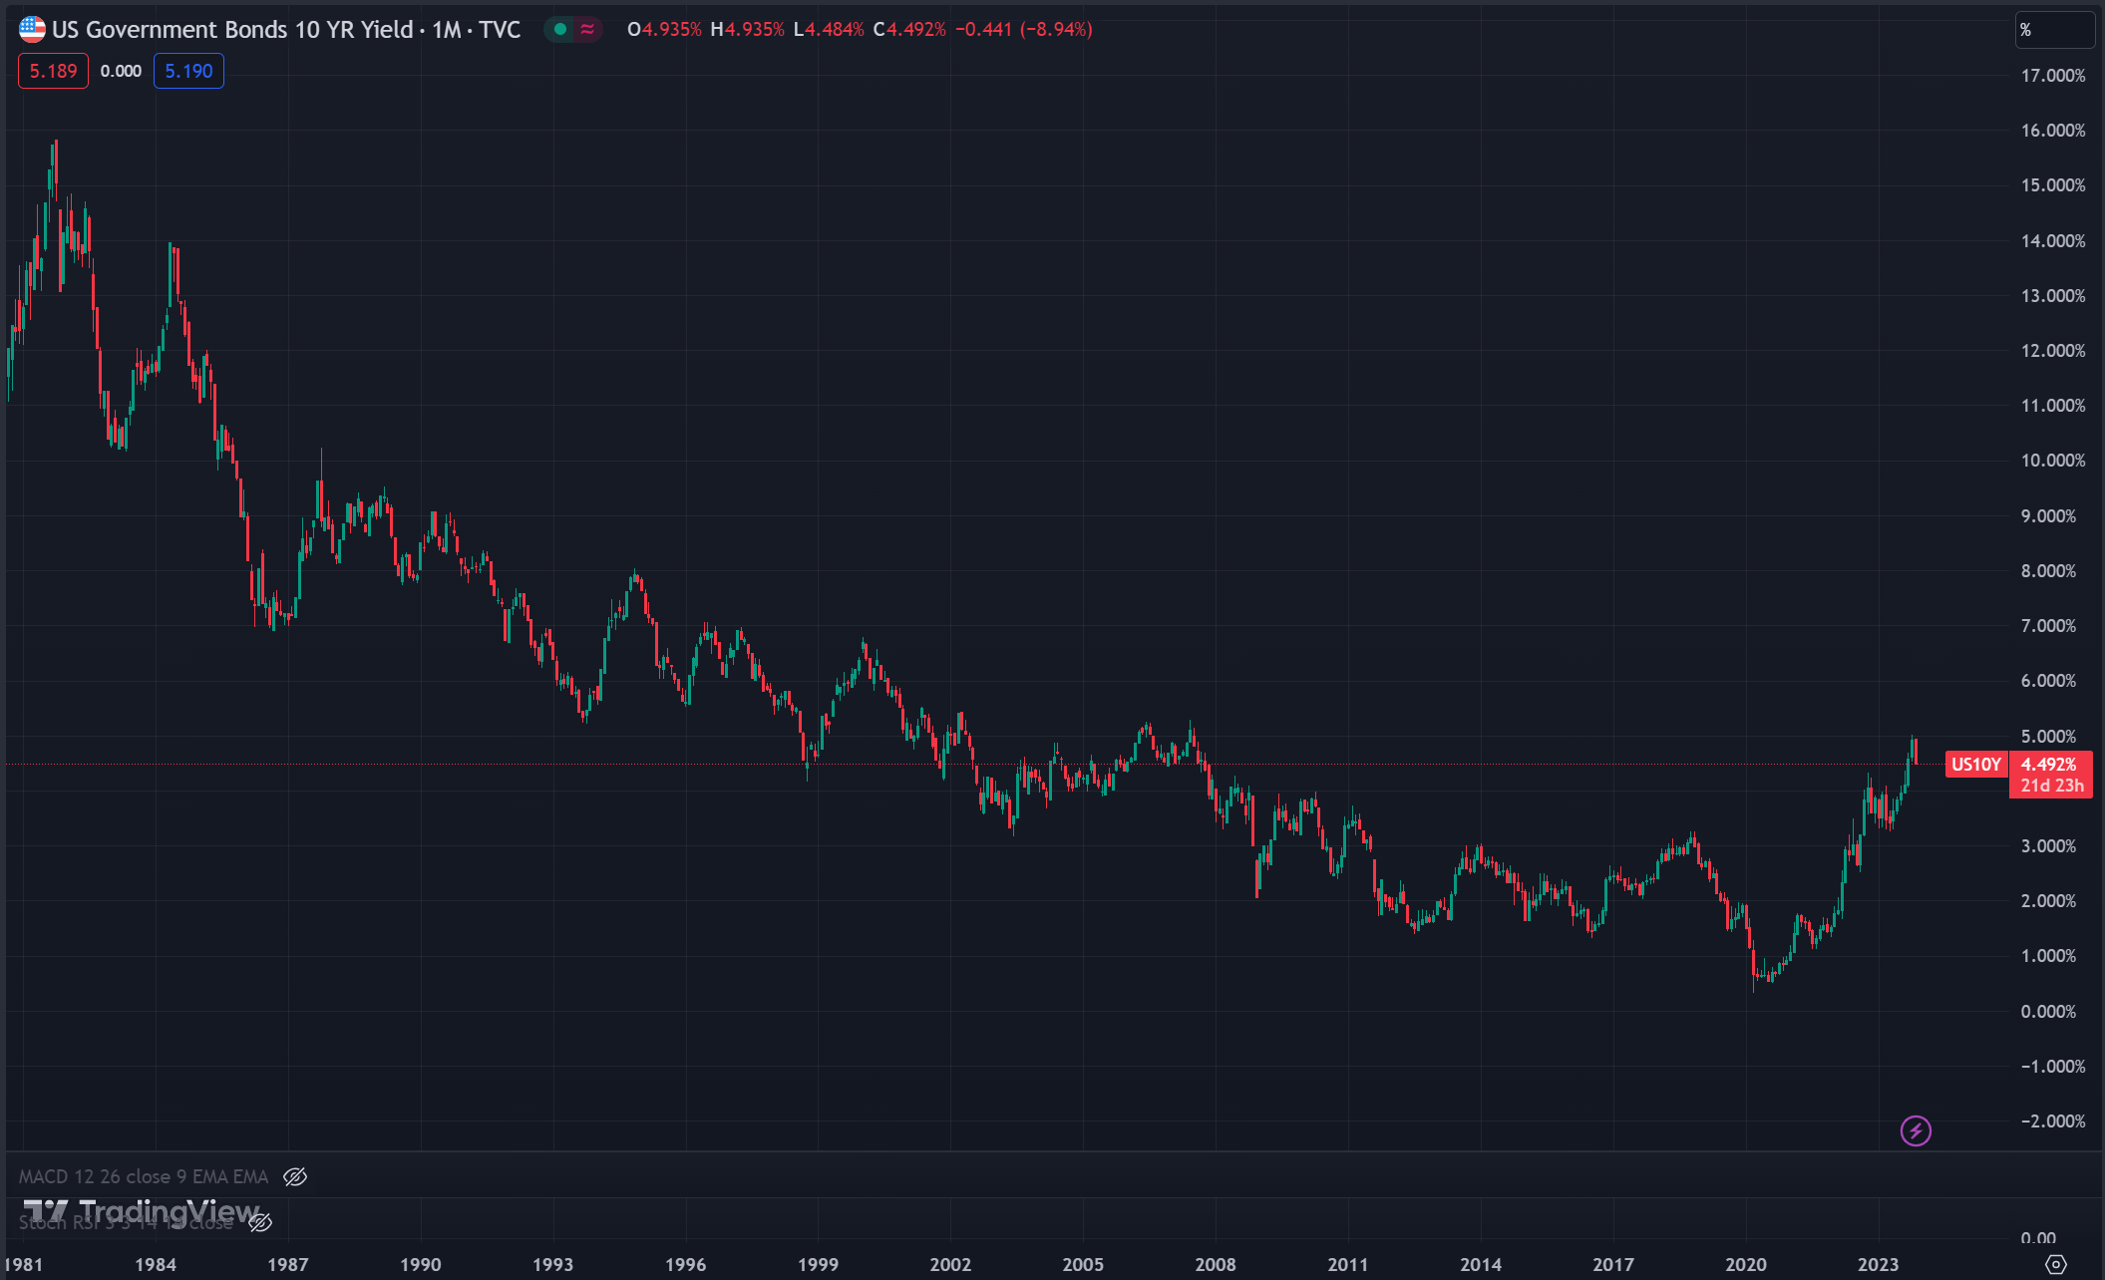Open chart scale settings gear icon
This screenshot has width=2105, height=1280.
pos(2055,1264)
